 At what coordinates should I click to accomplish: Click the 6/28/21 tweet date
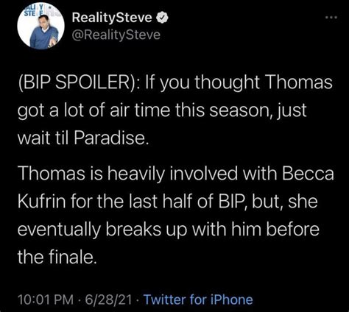tap(108, 299)
